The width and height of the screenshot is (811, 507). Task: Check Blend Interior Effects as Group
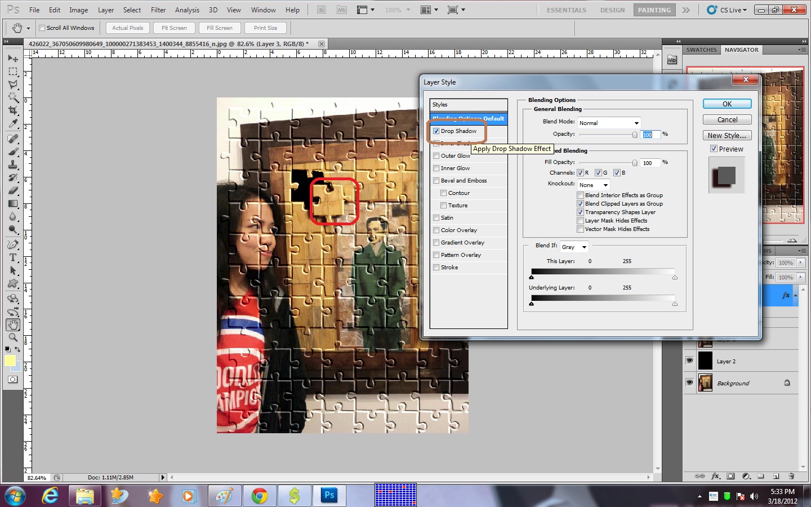[581, 195]
